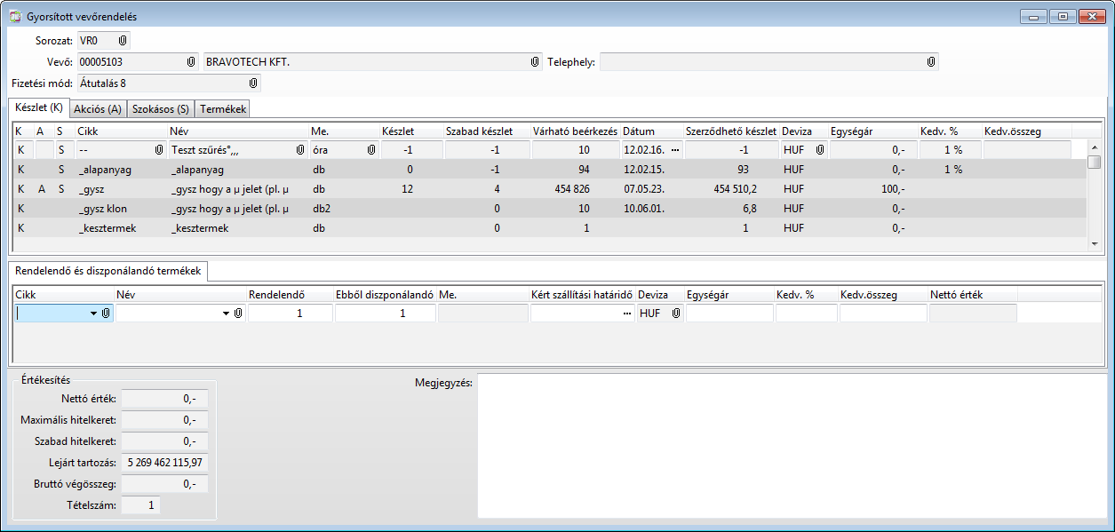Click inside the Megjegyzés text area
This screenshot has height=532, width=1115.
791,446
